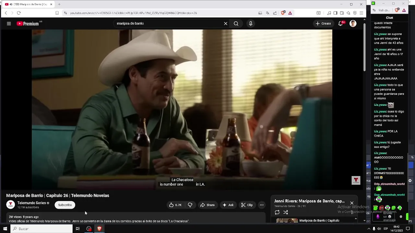Open YouTube notifications bell
The image size is (415, 233).
click(340, 24)
